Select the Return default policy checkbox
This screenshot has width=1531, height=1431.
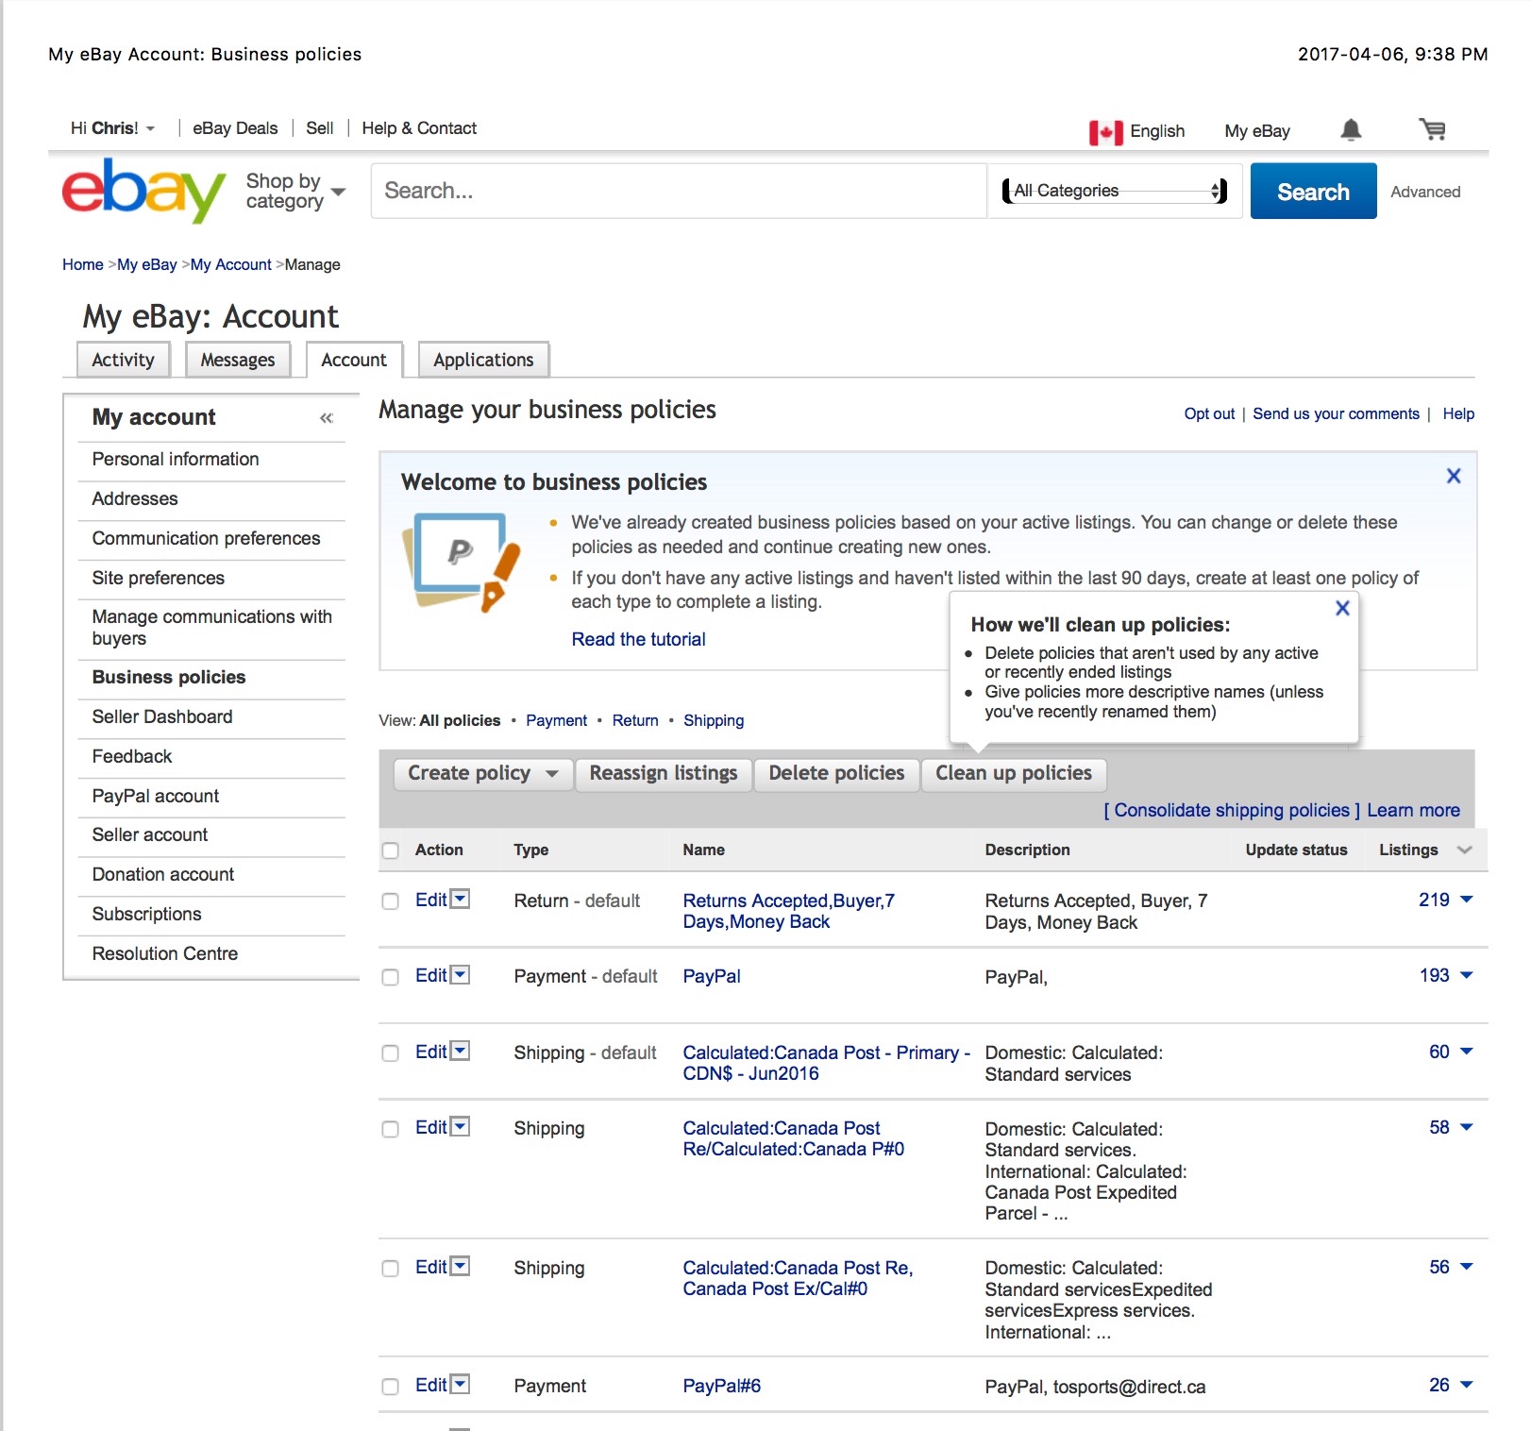(x=390, y=901)
